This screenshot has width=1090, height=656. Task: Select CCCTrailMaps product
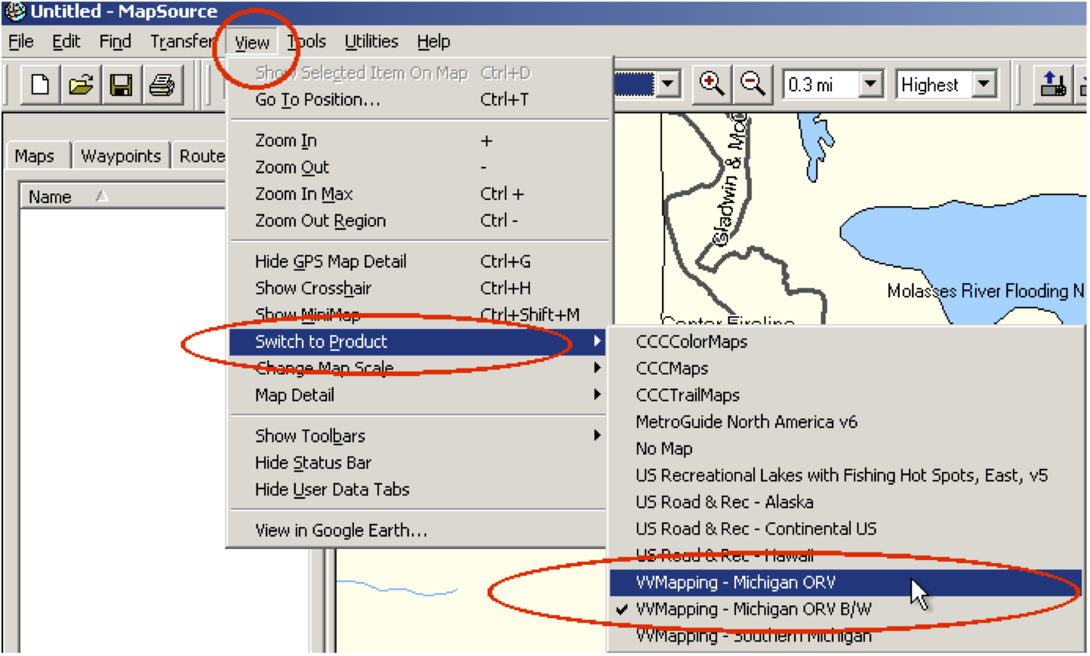tap(845, 395)
